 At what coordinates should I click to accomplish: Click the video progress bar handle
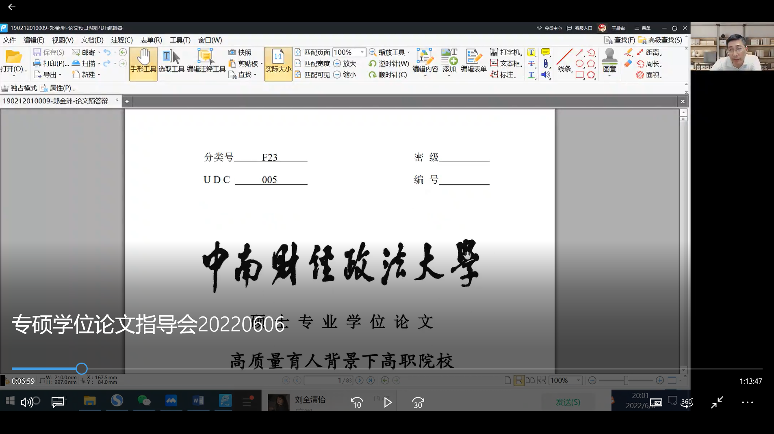(x=82, y=369)
